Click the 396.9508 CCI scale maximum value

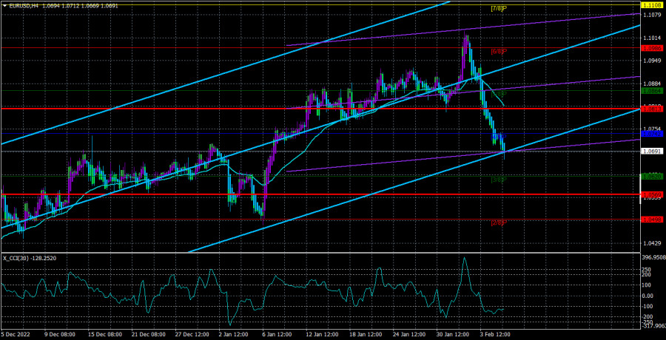tap(652, 258)
